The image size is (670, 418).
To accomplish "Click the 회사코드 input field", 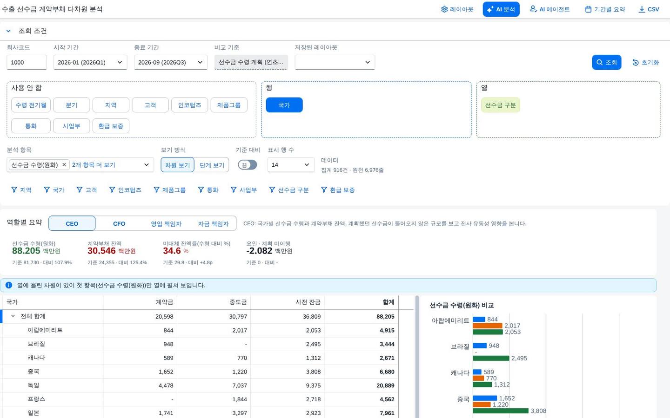I will click(x=27, y=62).
